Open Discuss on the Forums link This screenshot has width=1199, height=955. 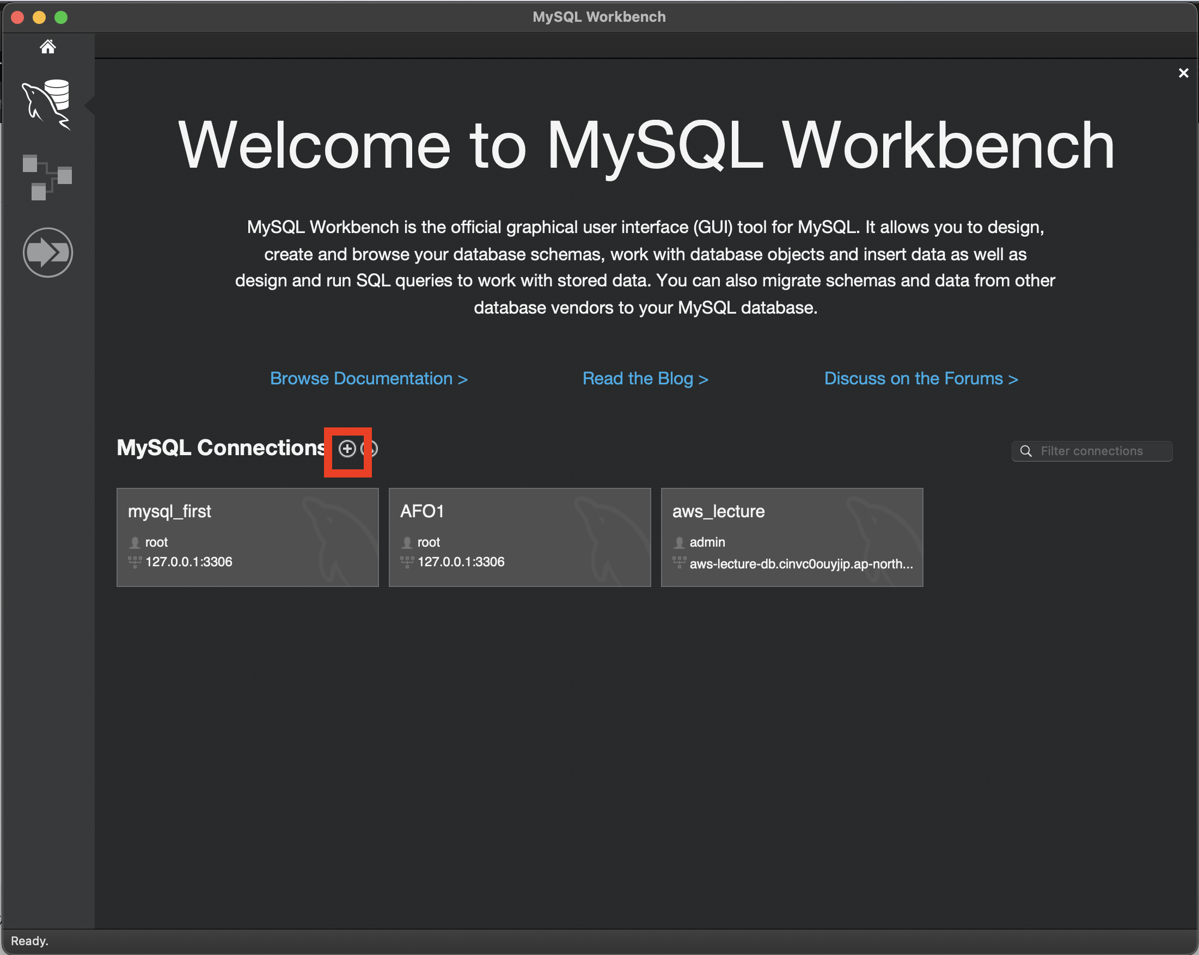tap(921, 379)
